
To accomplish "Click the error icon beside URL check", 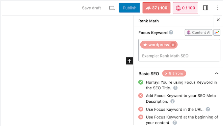I will 141,109.
